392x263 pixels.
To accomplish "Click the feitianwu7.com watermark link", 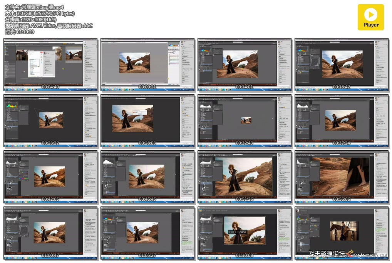I will click(x=370, y=255).
